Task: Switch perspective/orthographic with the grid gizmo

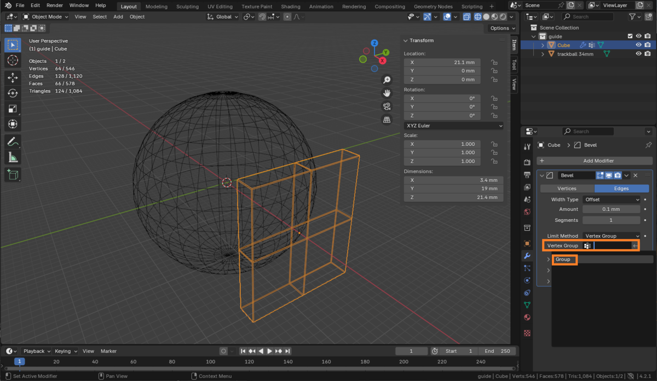Action: pos(387,119)
